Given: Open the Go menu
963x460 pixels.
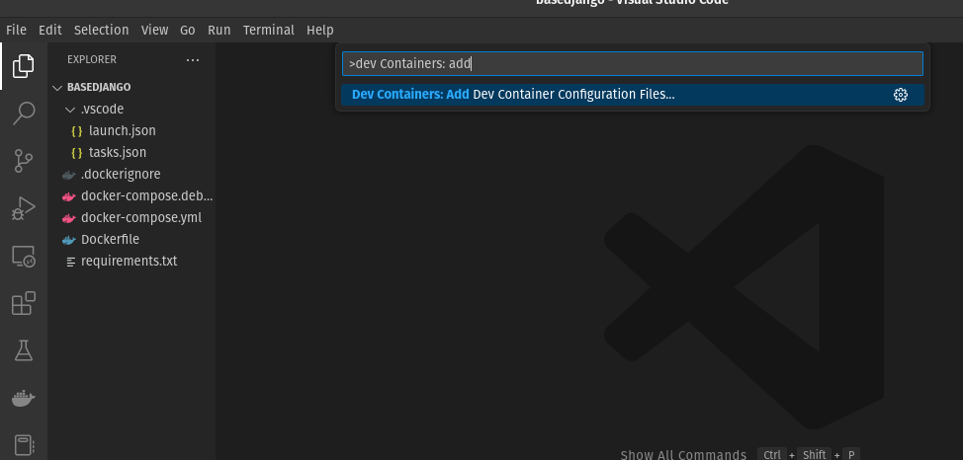Looking at the screenshot, I should click(187, 30).
